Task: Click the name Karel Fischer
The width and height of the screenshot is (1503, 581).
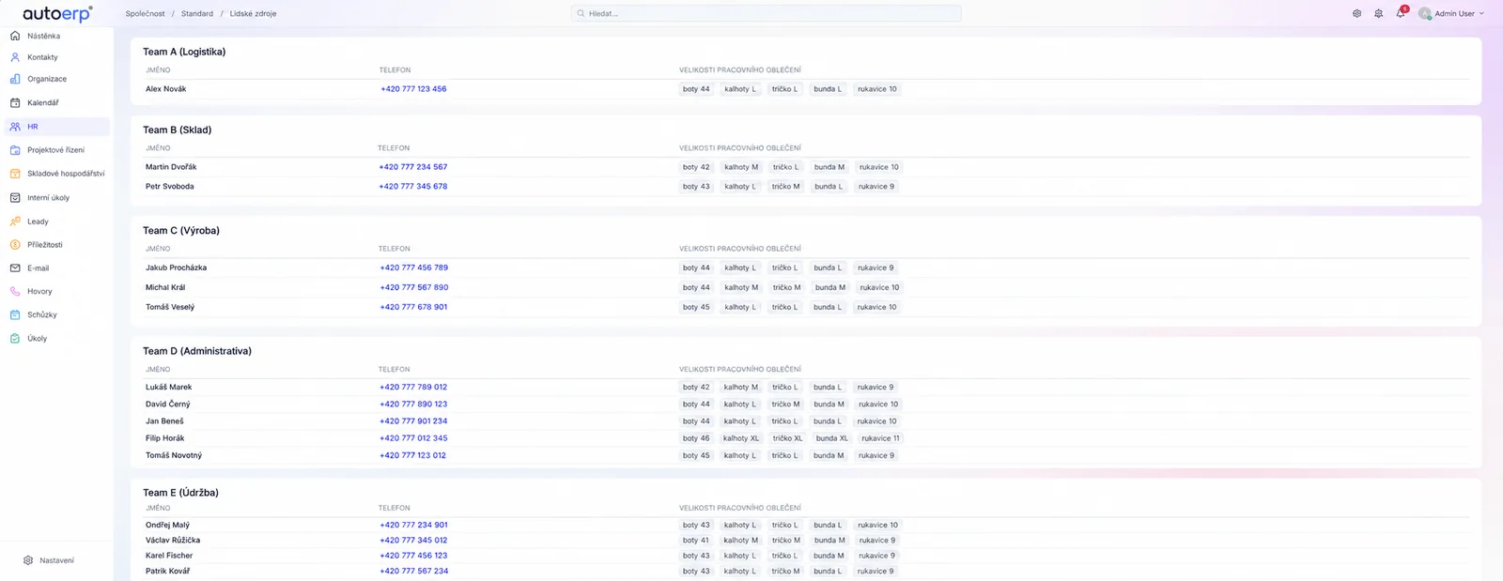Action: (169, 556)
